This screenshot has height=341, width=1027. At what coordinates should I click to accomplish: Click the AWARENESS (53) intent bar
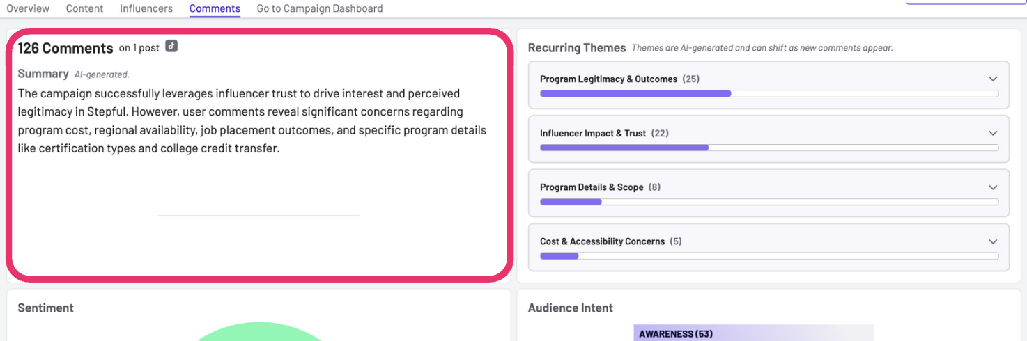coord(753,333)
